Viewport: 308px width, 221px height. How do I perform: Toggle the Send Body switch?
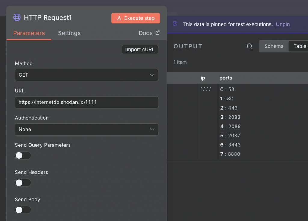point(23,210)
